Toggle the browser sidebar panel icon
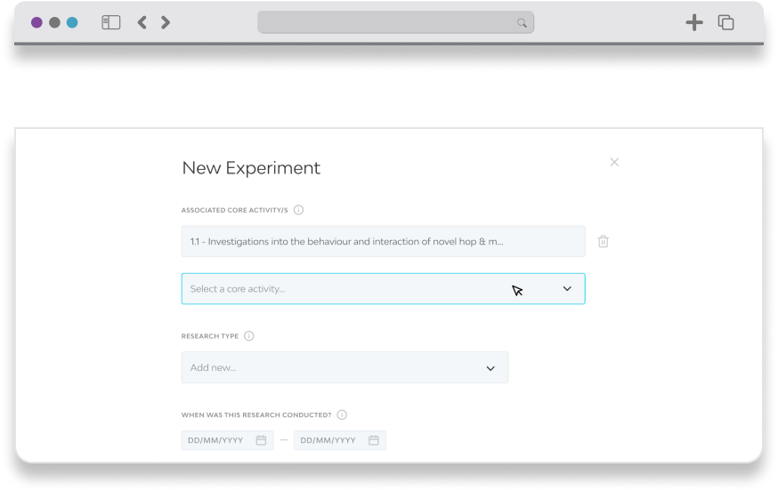 point(110,22)
